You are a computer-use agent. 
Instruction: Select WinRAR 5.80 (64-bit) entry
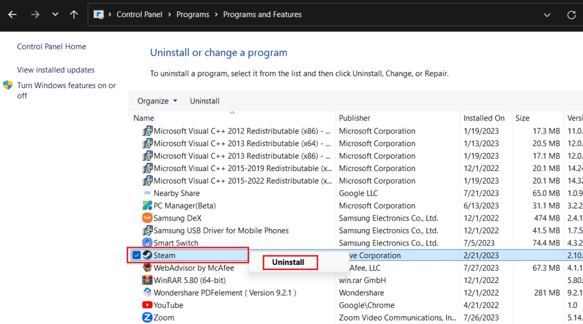tap(190, 280)
